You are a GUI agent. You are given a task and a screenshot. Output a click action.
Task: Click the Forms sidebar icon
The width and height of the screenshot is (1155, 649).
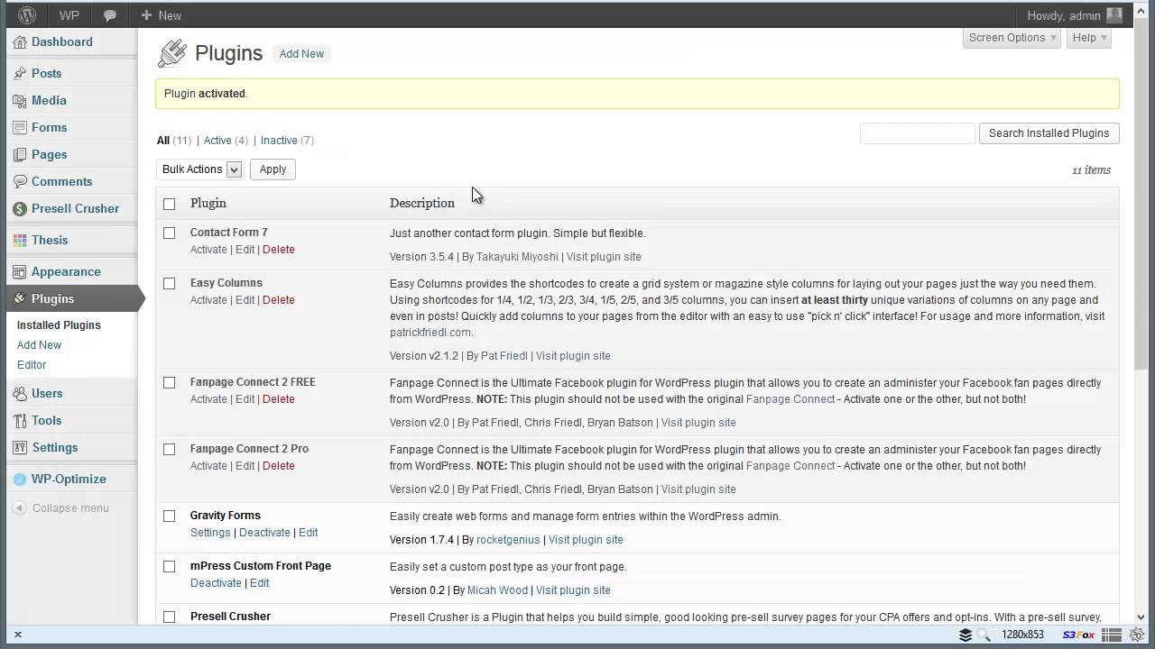20,128
